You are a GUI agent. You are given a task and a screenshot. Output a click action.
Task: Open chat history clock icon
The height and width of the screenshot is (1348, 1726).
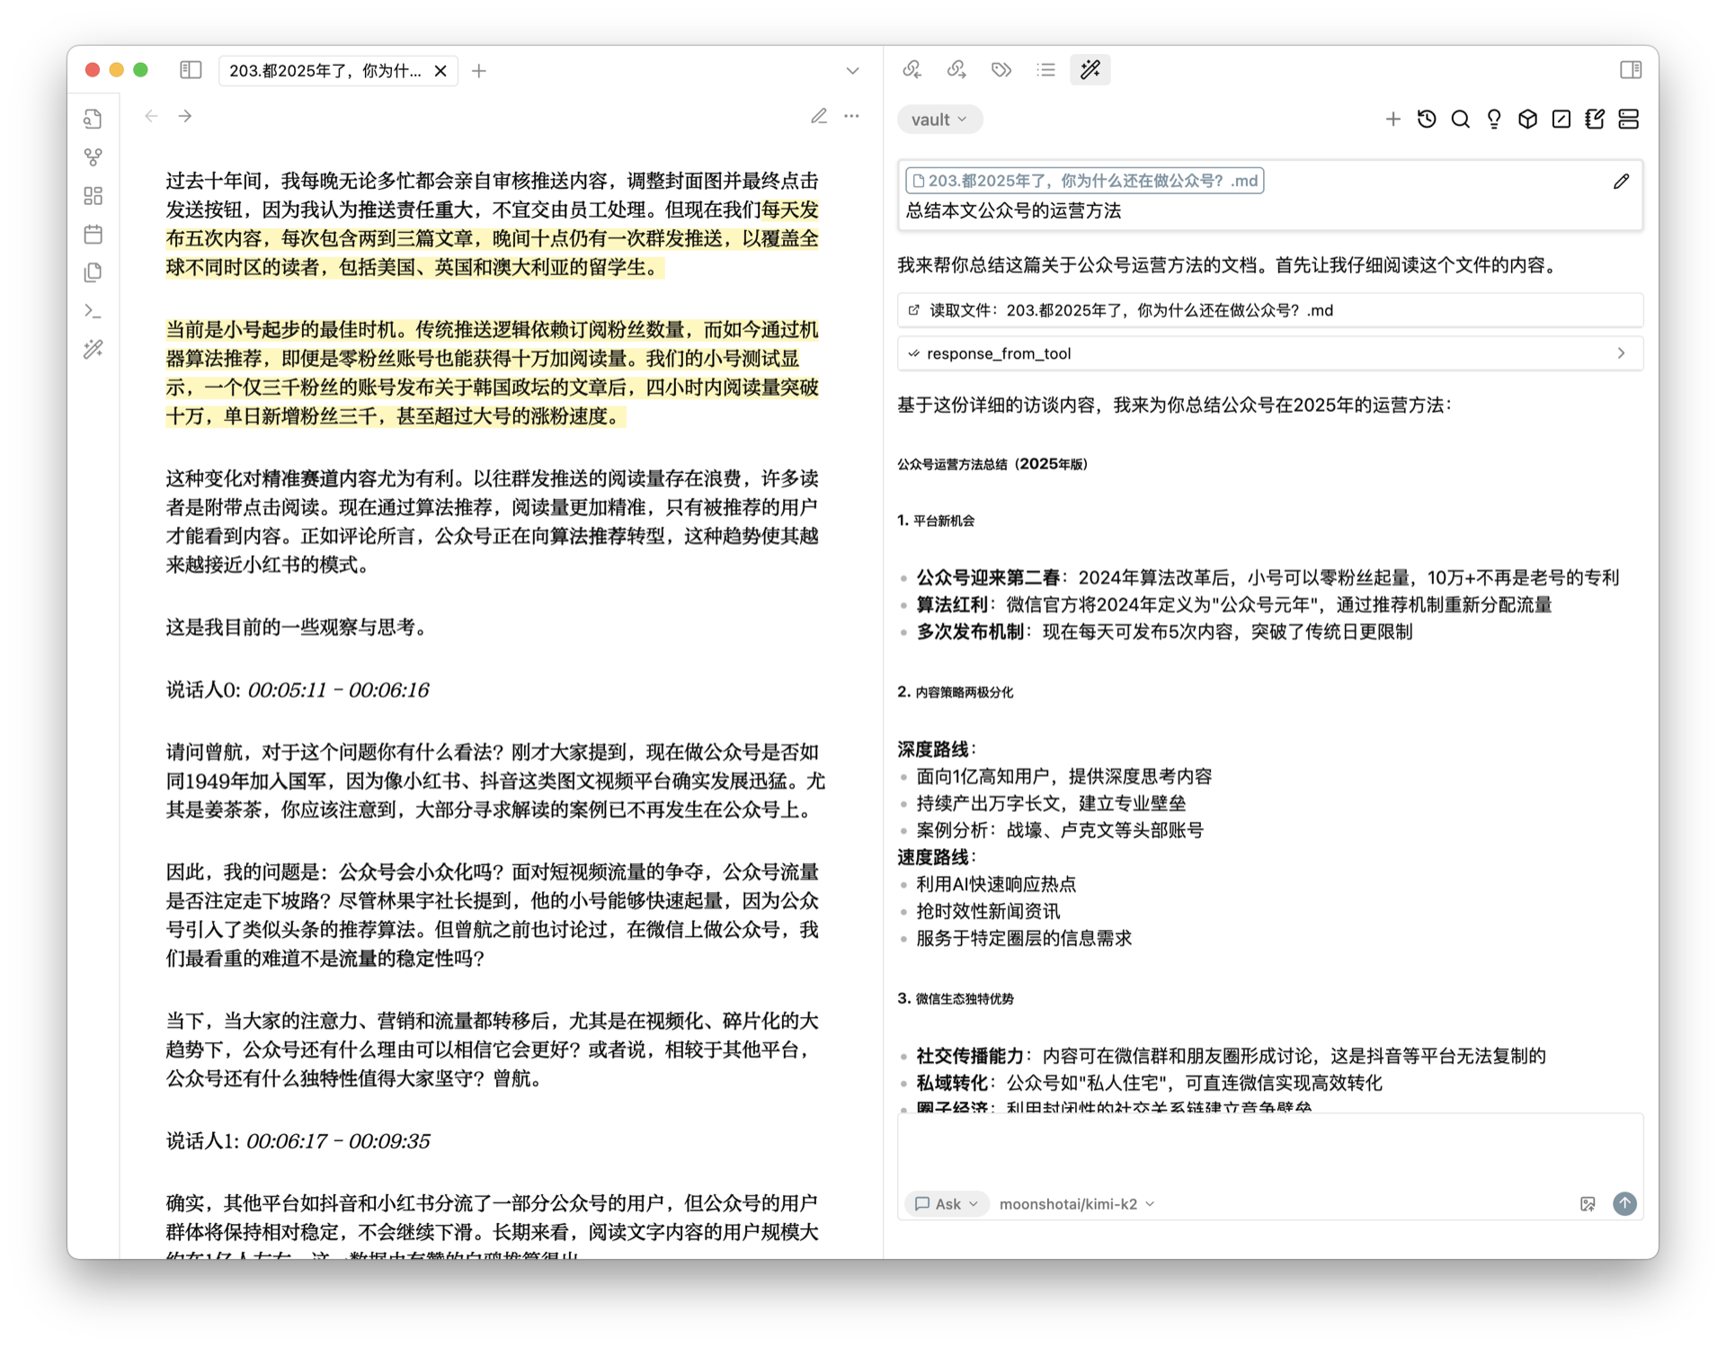click(x=1427, y=120)
